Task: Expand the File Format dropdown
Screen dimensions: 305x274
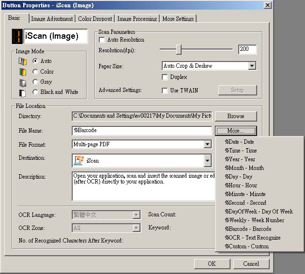Action: tap(207, 144)
